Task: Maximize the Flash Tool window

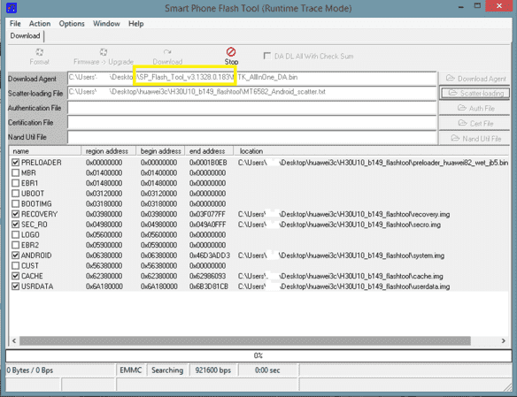Action: 477,5
